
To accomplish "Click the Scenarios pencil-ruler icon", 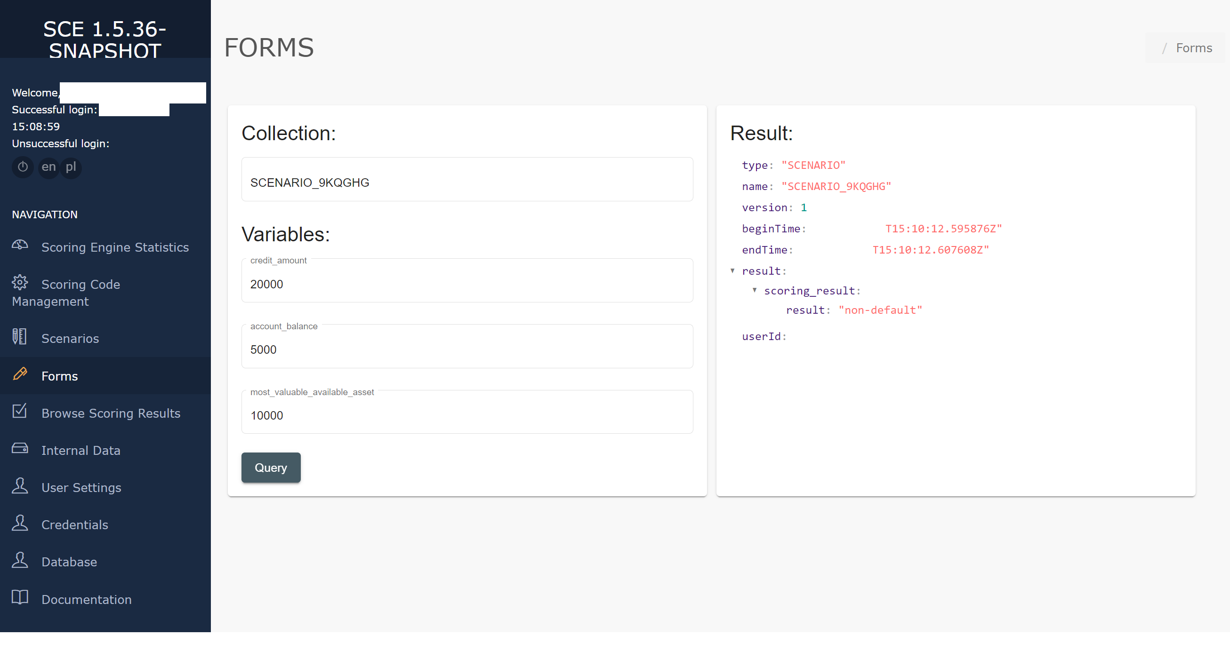I will [20, 337].
